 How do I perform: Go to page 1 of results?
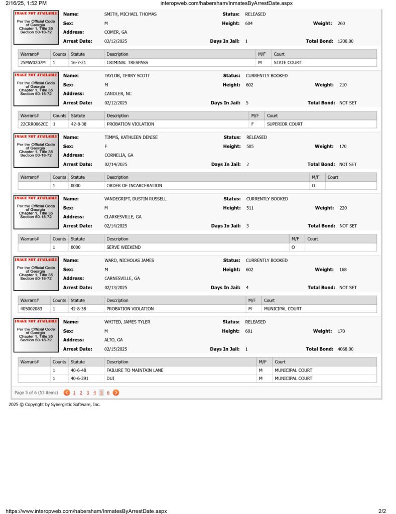pos(74,393)
